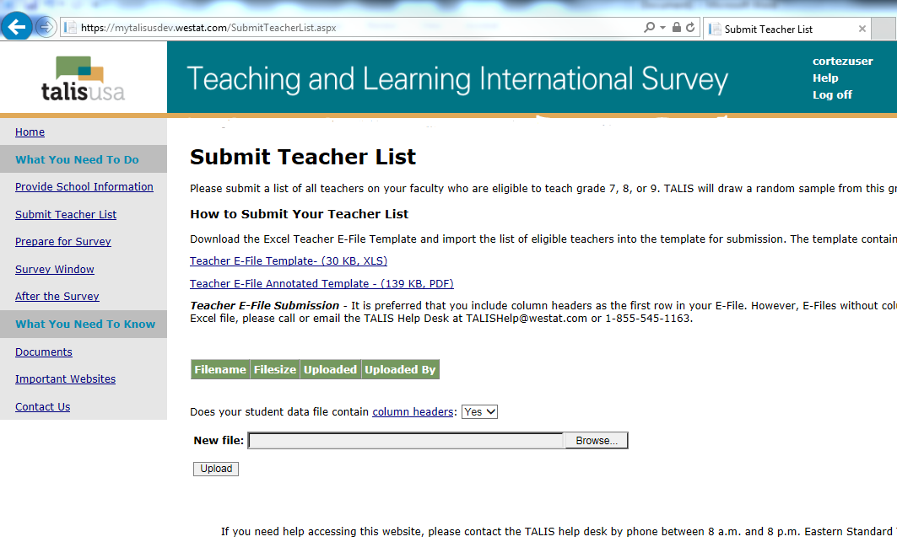Open the column headers help link
Image resolution: width=897 pixels, height=542 pixels.
tap(413, 411)
